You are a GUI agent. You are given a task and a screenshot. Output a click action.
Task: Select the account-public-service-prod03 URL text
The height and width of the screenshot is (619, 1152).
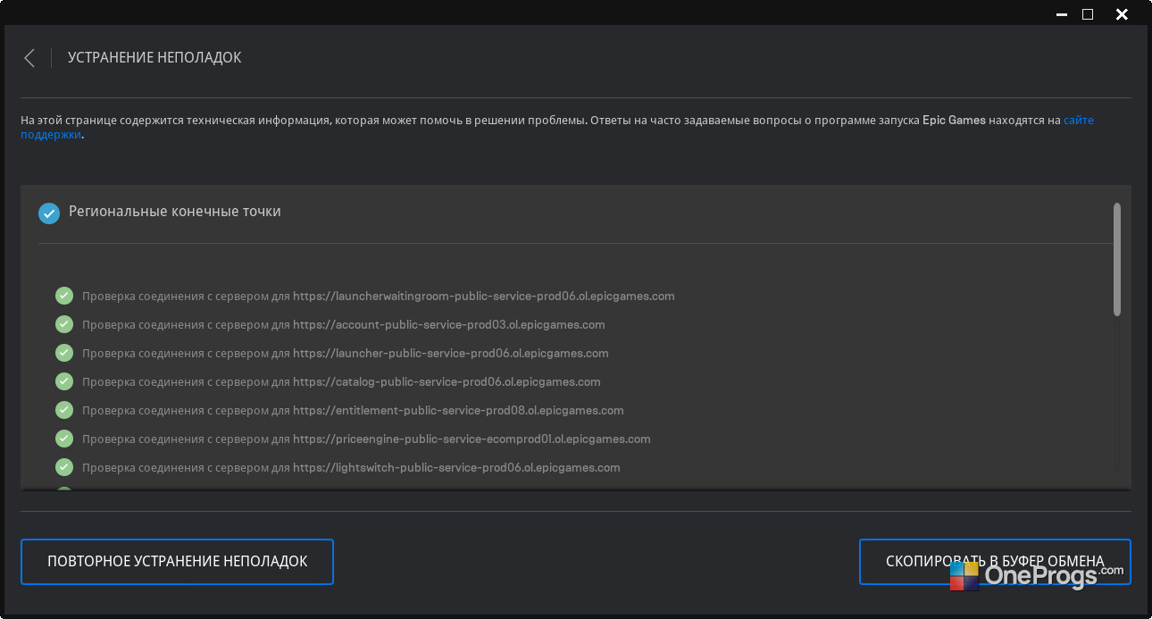point(449,324)
